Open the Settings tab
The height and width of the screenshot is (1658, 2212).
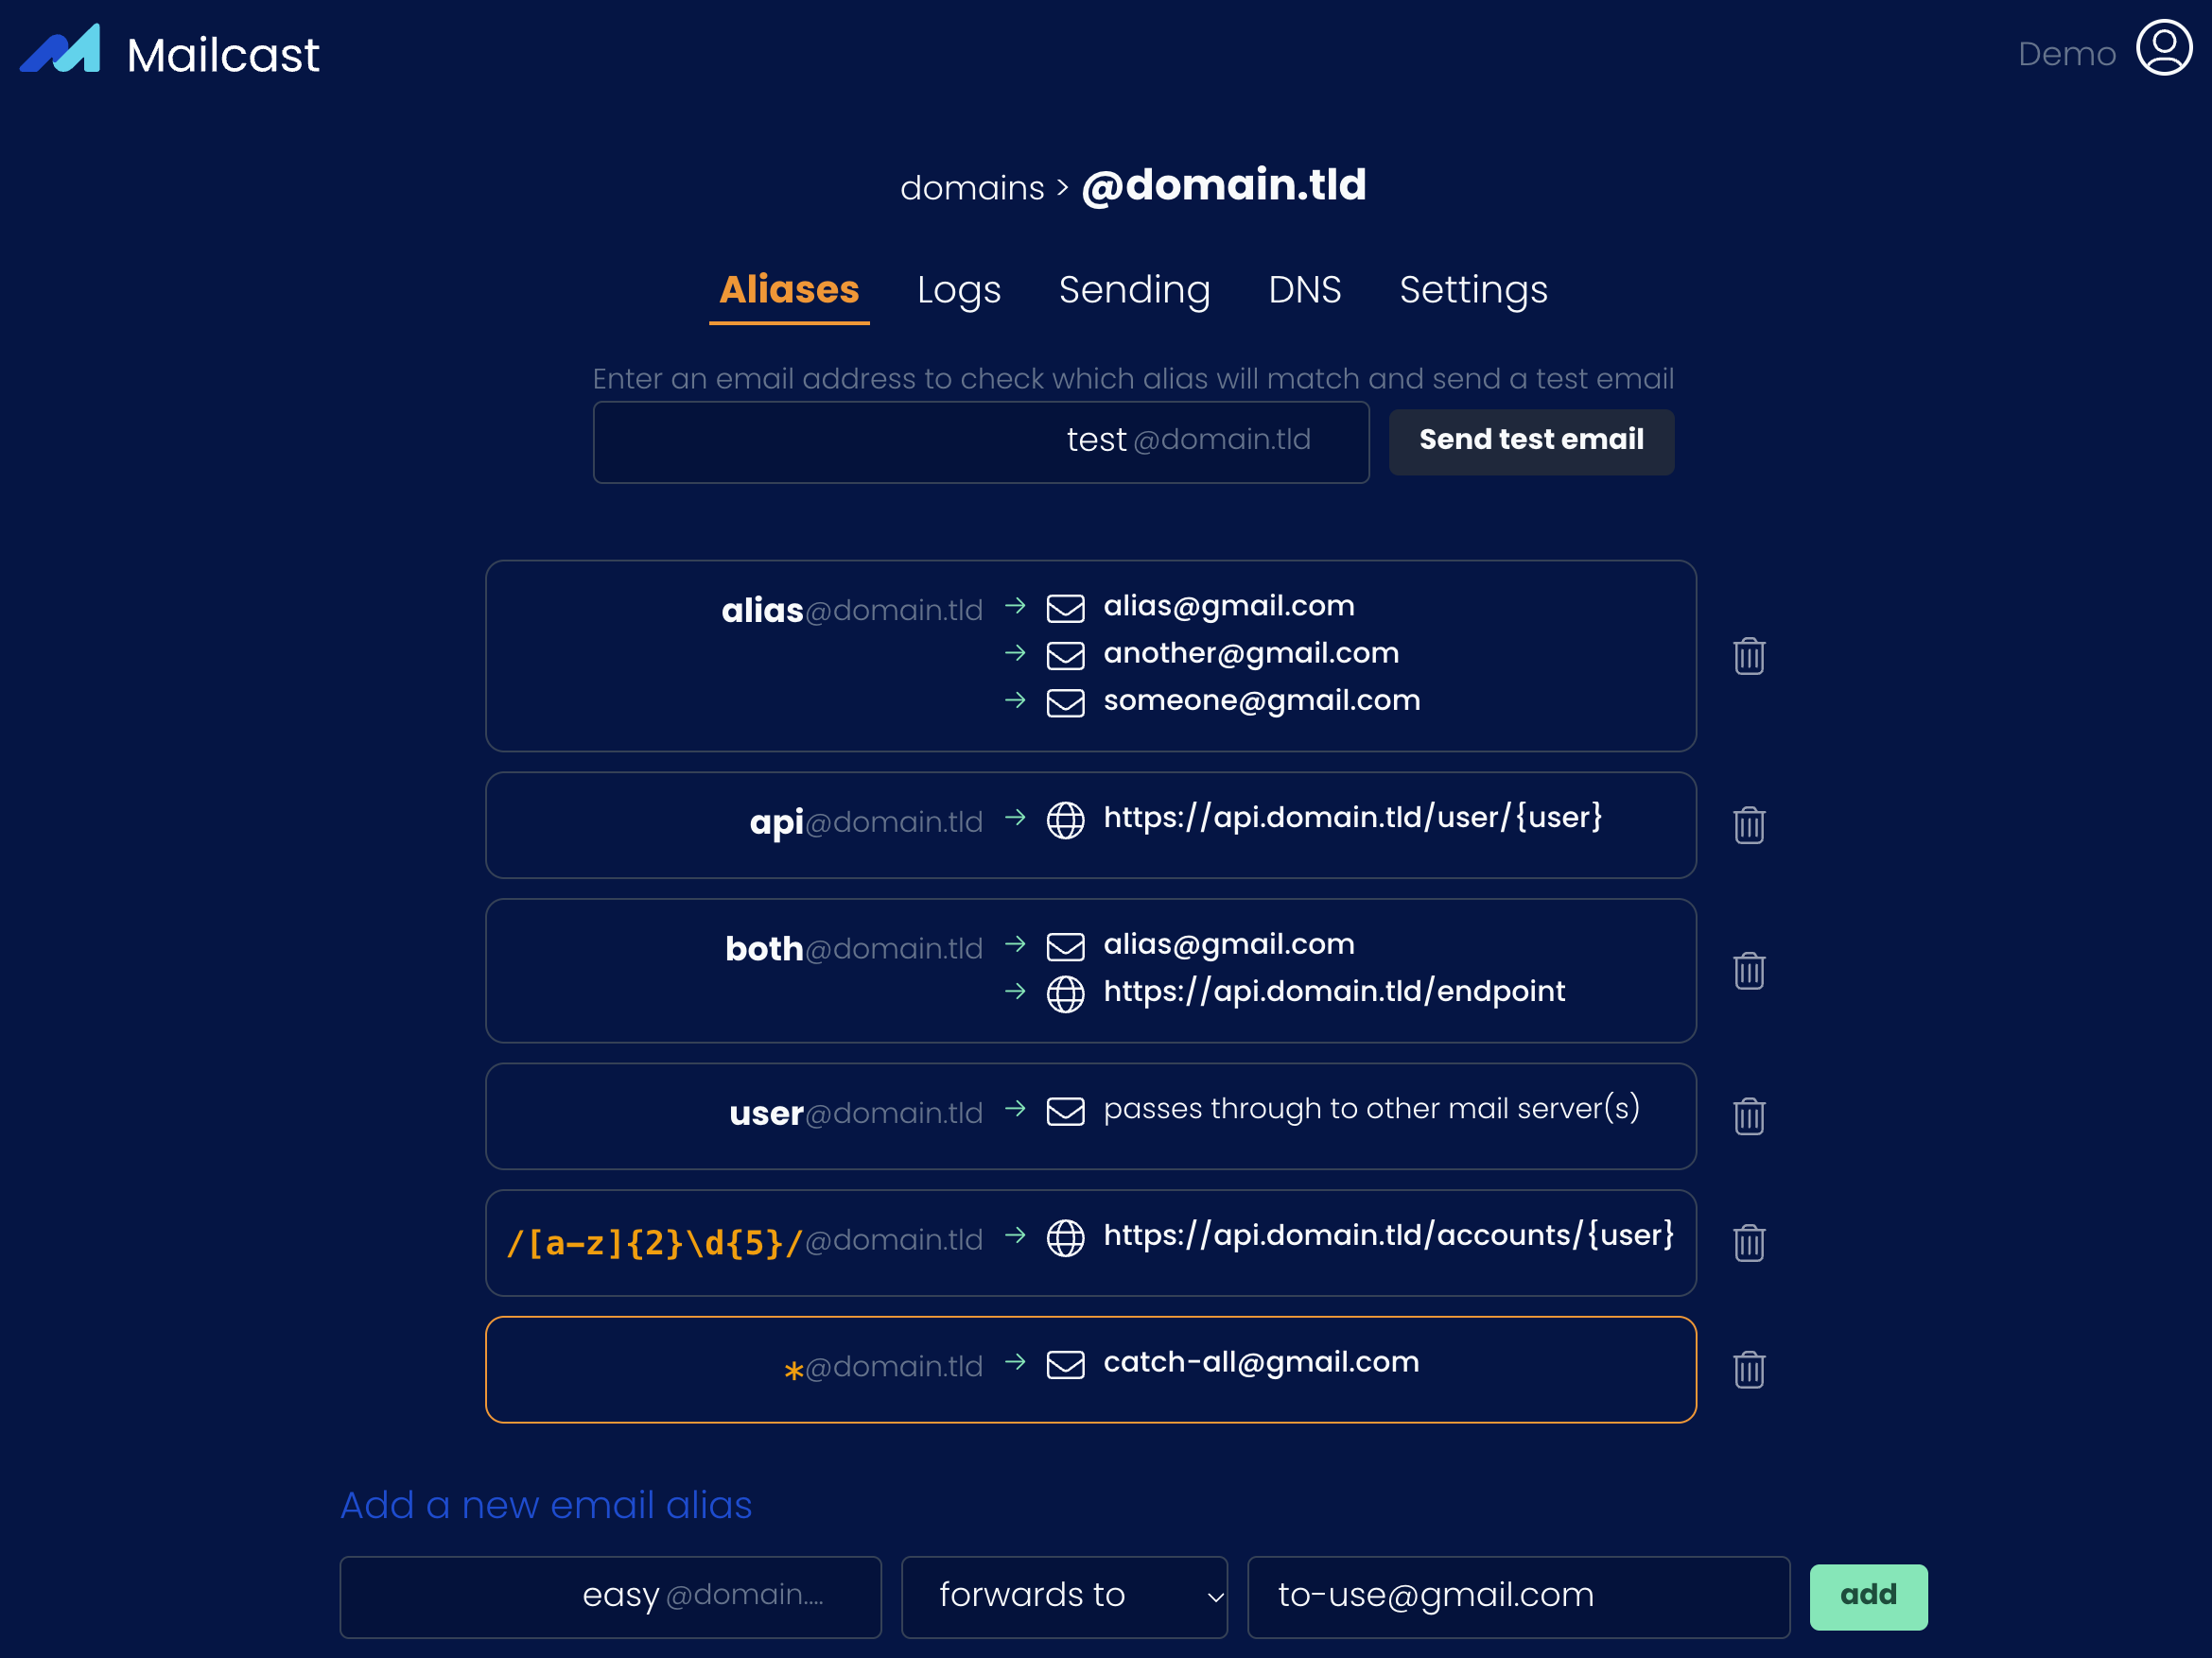click(x=1473, y=290)
